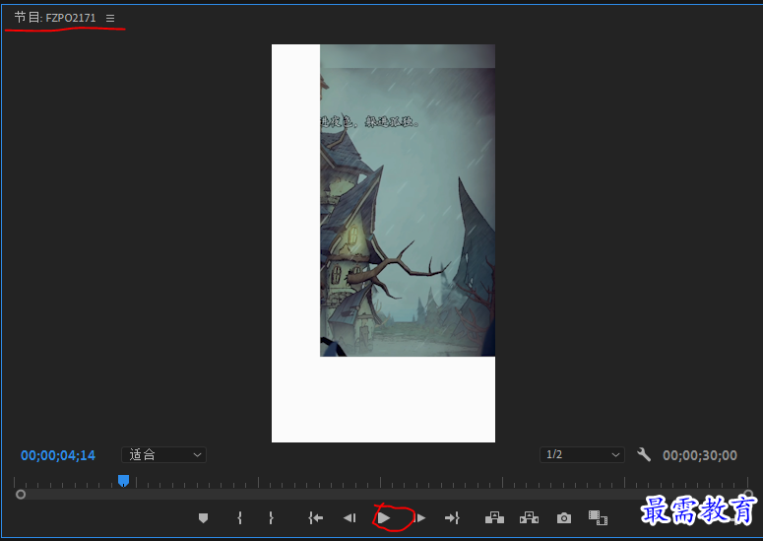
Task: Click the Mark Out button
Action: pos(271,518)
